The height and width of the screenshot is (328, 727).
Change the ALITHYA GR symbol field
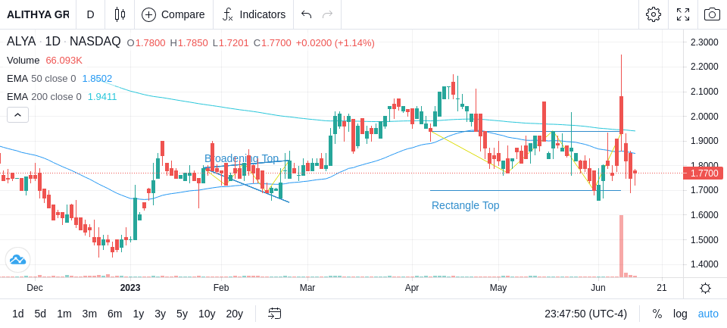(x=38, y=14)
